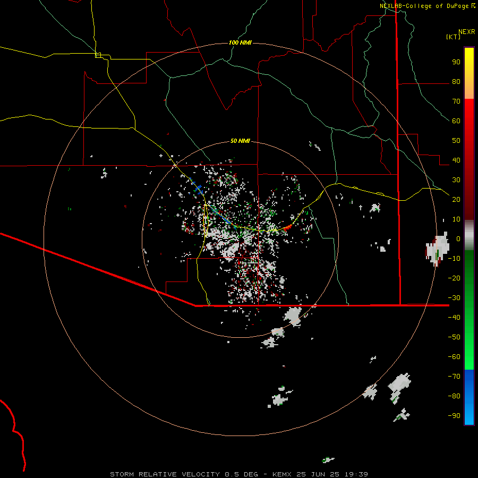This screenshot has height=478, width=478.
Task: Click the -50 value on the velocity scale
Action: (x=454, y=337)
